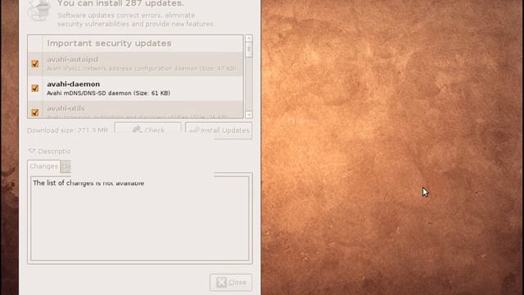This screenshot has height=295, width=524.
Task: Click the update list scrollbar thumb
Action: tap(249, 50)
